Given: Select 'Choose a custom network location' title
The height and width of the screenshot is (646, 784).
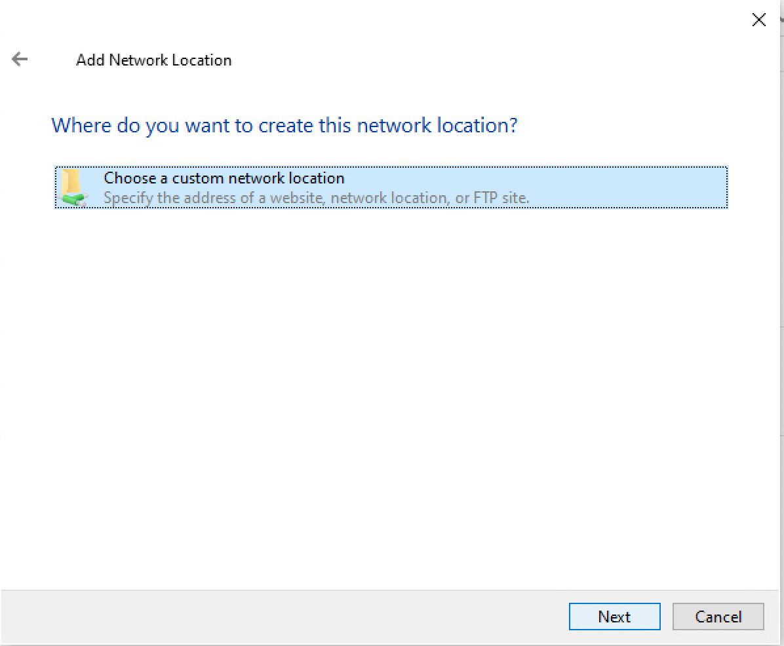Looking at the screenshot, I should (224, 178).
